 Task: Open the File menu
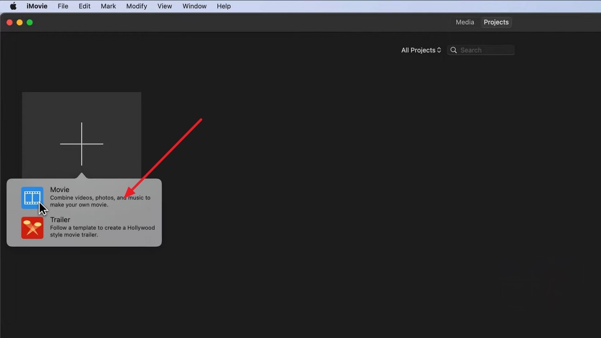63,6
